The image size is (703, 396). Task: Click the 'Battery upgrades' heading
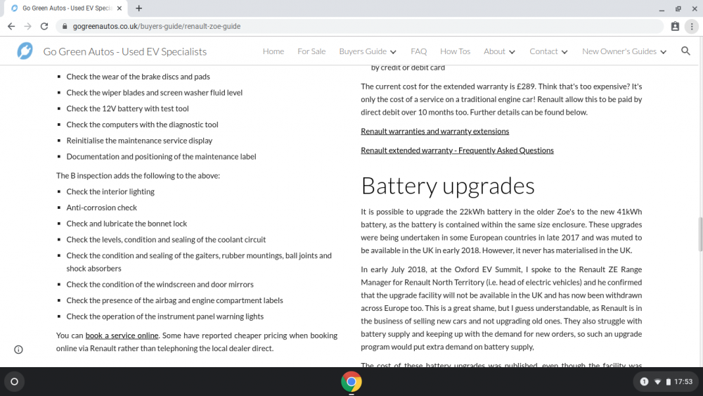[448, 186]
